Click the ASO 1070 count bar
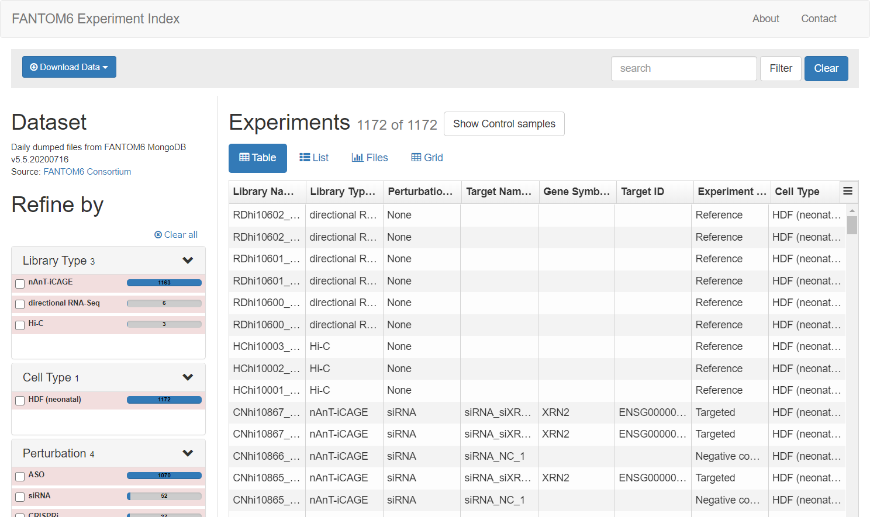Screen dimensions: 870x517 click(164, 476)
